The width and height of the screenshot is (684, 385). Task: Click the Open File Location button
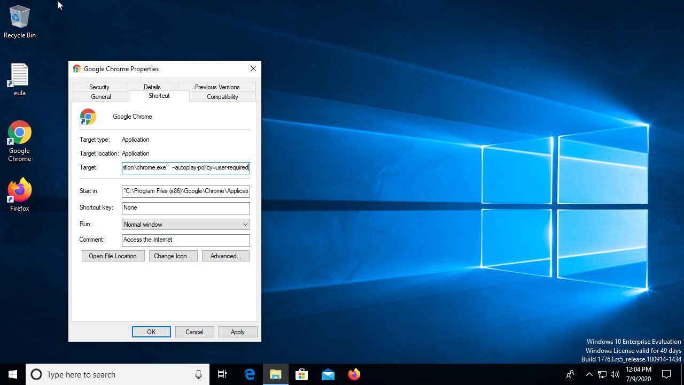(x=113, y=256)
